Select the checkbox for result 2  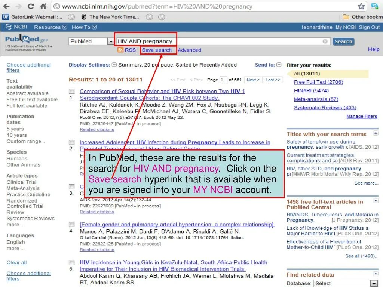71,142
